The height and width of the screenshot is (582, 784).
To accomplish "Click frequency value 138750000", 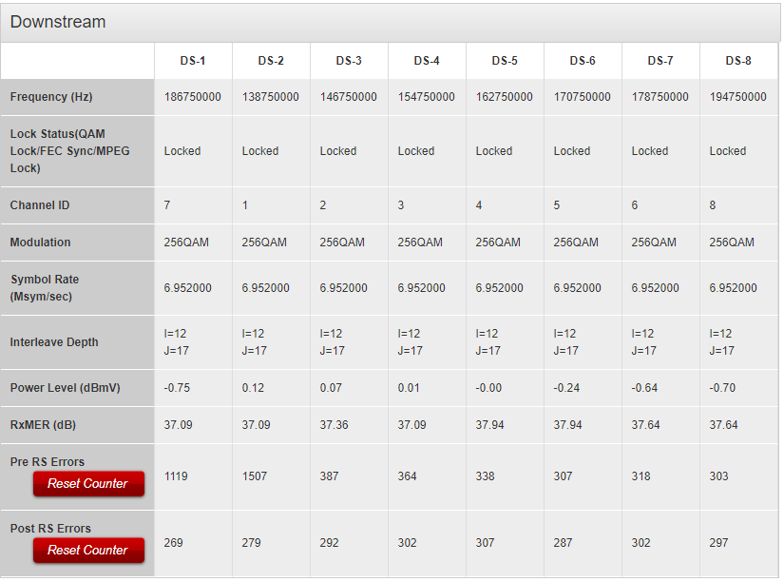I will 271,97.
